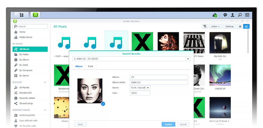263x128 pixels.
Task: Open SHOUTcast(TM) internet radio
Action: (30, 115)
